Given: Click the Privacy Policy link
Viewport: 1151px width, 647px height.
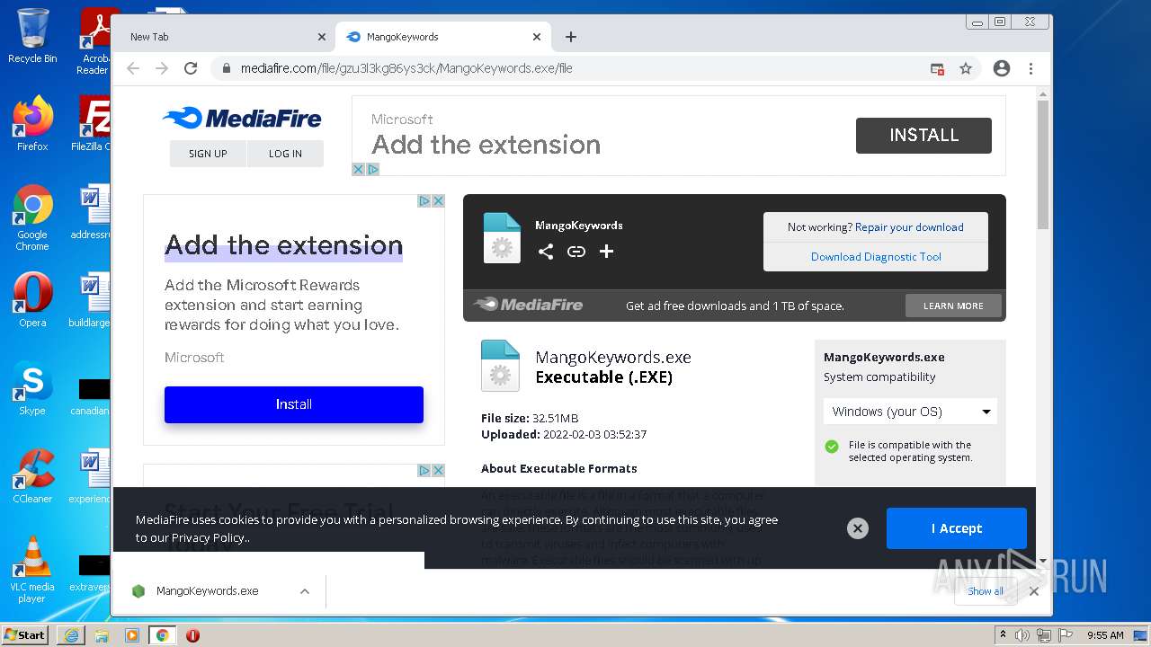Looking at the screenshot, I should click(208, 537).
